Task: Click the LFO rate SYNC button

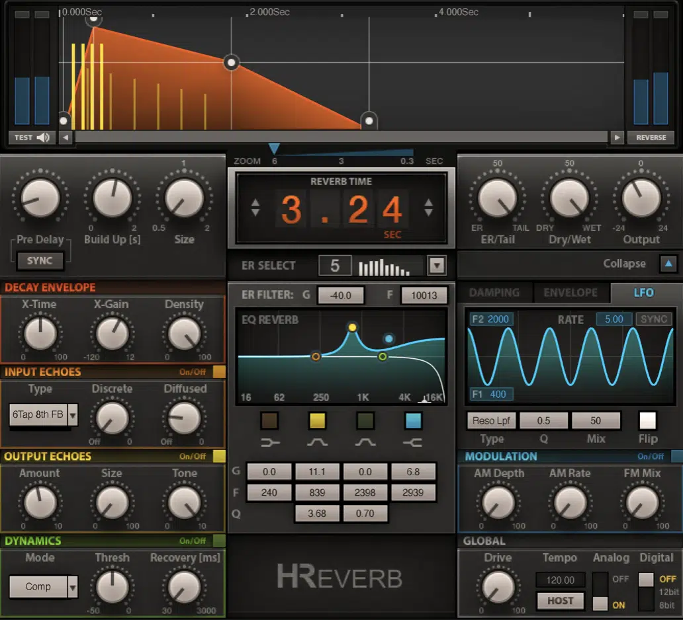Action: (653, 319)
